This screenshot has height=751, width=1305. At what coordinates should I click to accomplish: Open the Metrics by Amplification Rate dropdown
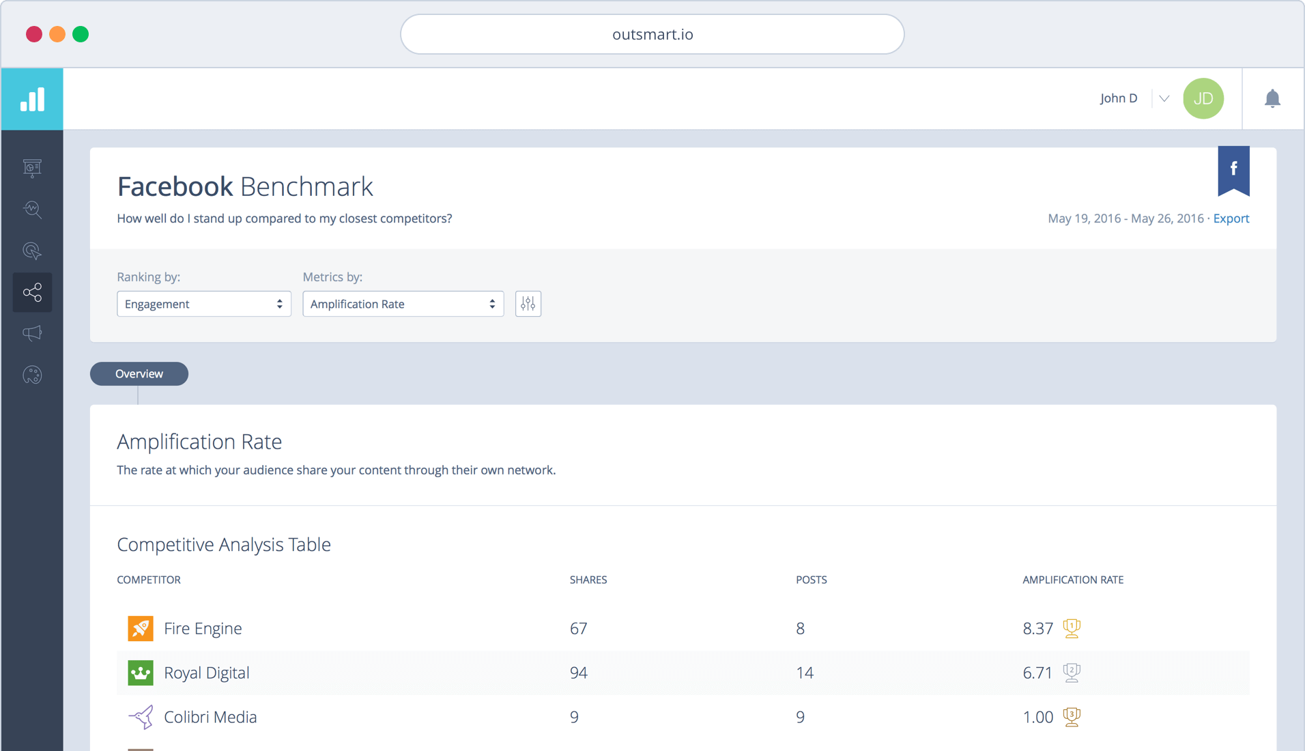point(403,304)
